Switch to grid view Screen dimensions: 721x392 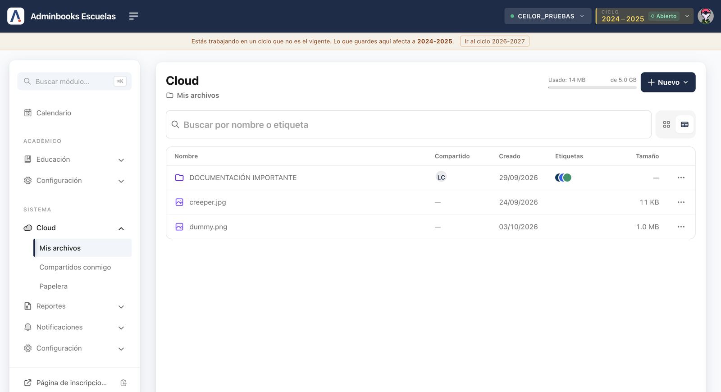click(x=666, y=124)
